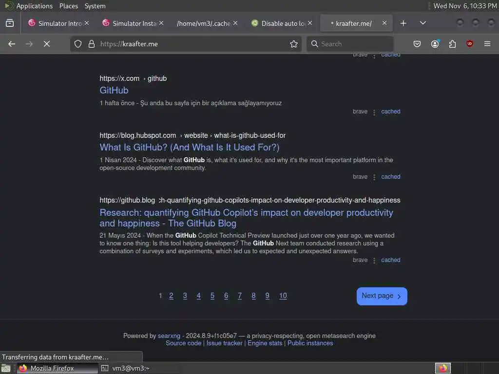Expand engine options for hubspot result
The image size is (499, 374).
tap(374, 177)
